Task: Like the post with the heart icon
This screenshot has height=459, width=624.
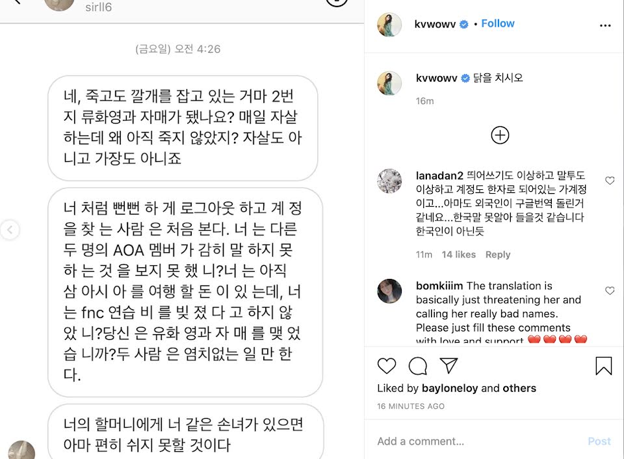Action: pos(386,366)
